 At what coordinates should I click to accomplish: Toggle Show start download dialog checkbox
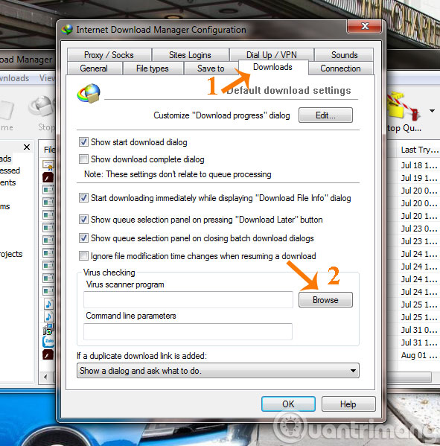[83, 142]
